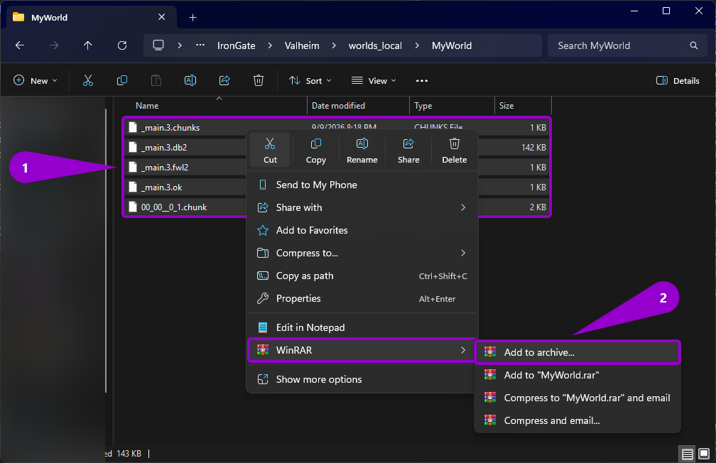The height and width of the screenshot is (463, 716).
Task: Click Delete in the context menu
Action: tap(455, 151)
